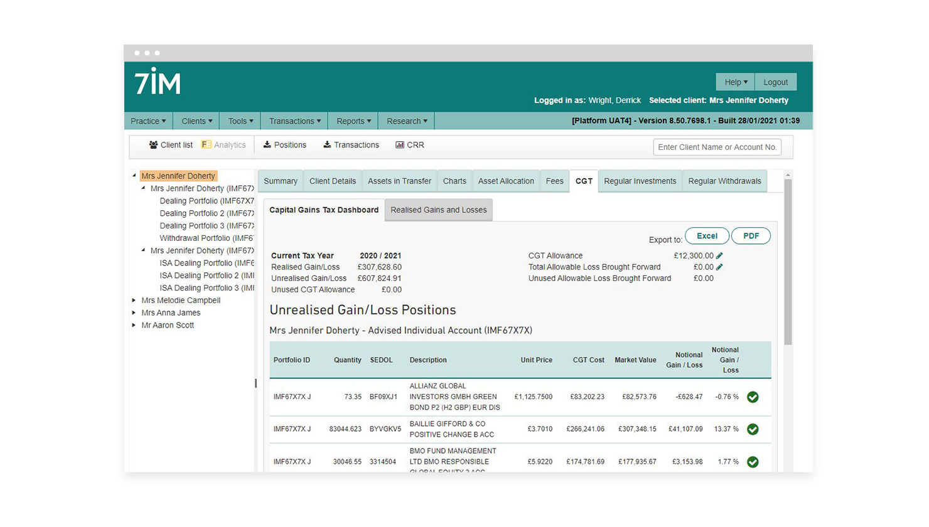
Task: Select Dealing Portfolio 3 in the tree
Action: coord(207,226)
